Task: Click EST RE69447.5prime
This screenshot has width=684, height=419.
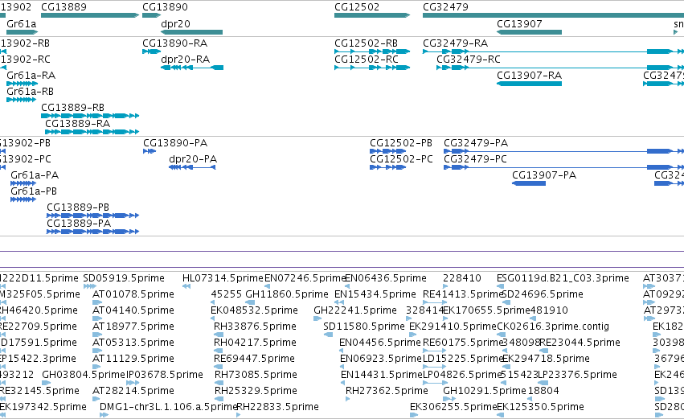Action: tap(254, 359)
